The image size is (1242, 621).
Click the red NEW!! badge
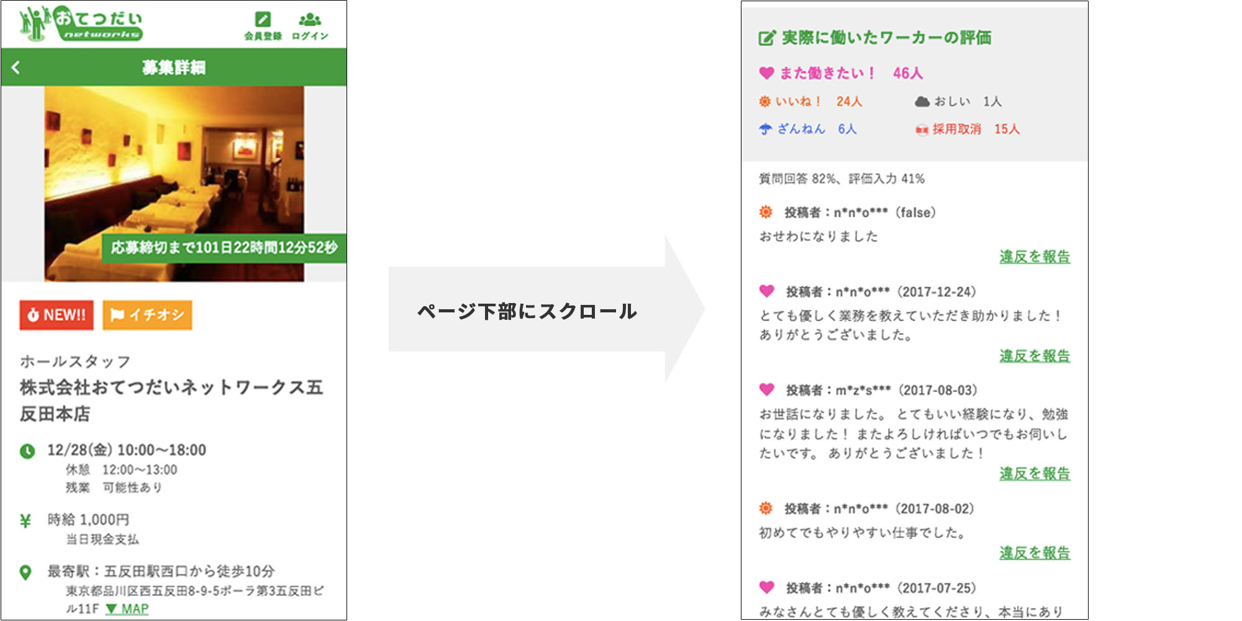pos(57,315)
